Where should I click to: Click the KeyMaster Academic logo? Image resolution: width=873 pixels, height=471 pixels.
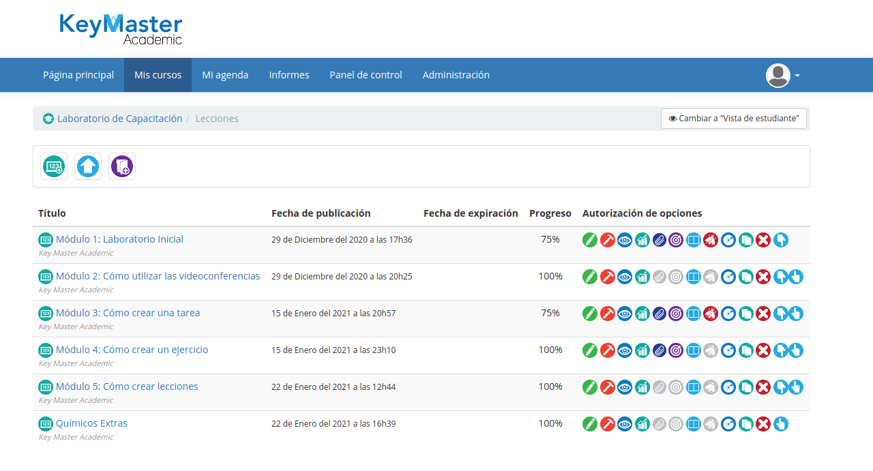point(121,29)
